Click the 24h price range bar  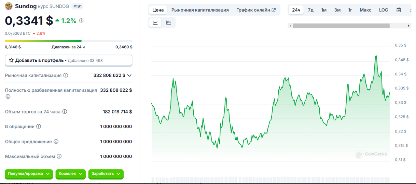(69, 41)
